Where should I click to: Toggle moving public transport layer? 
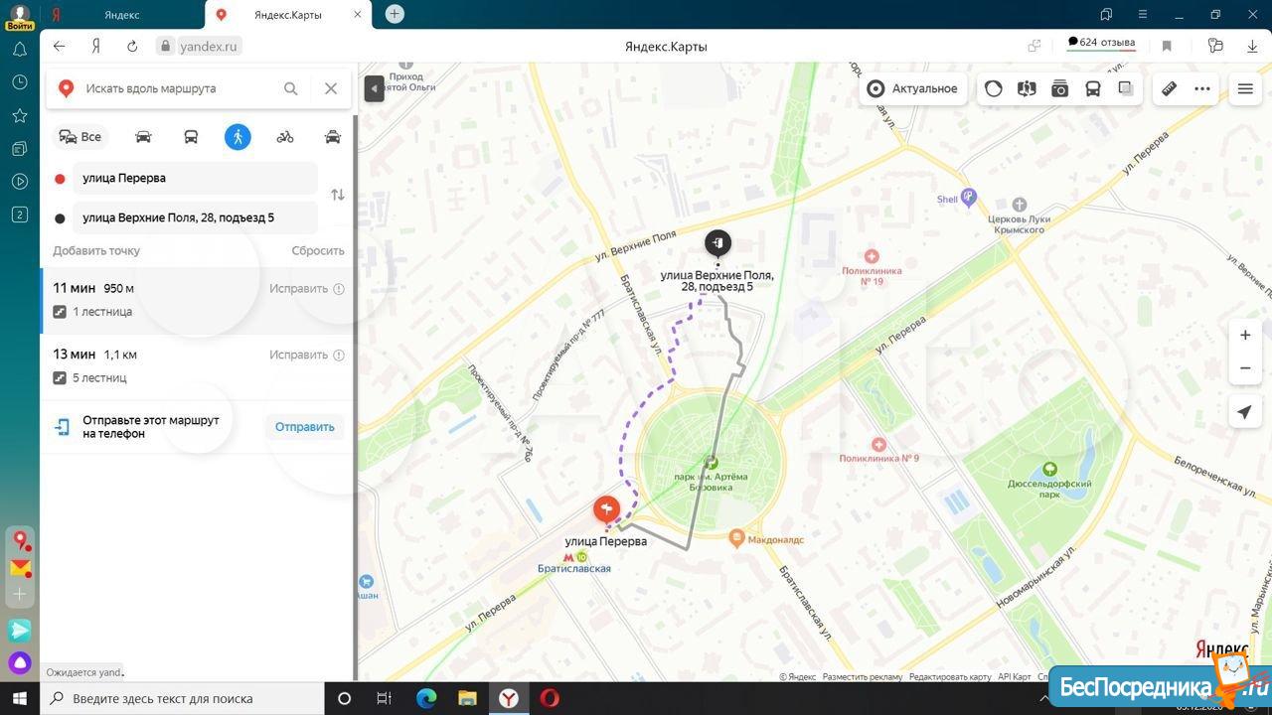point(1093,88)
